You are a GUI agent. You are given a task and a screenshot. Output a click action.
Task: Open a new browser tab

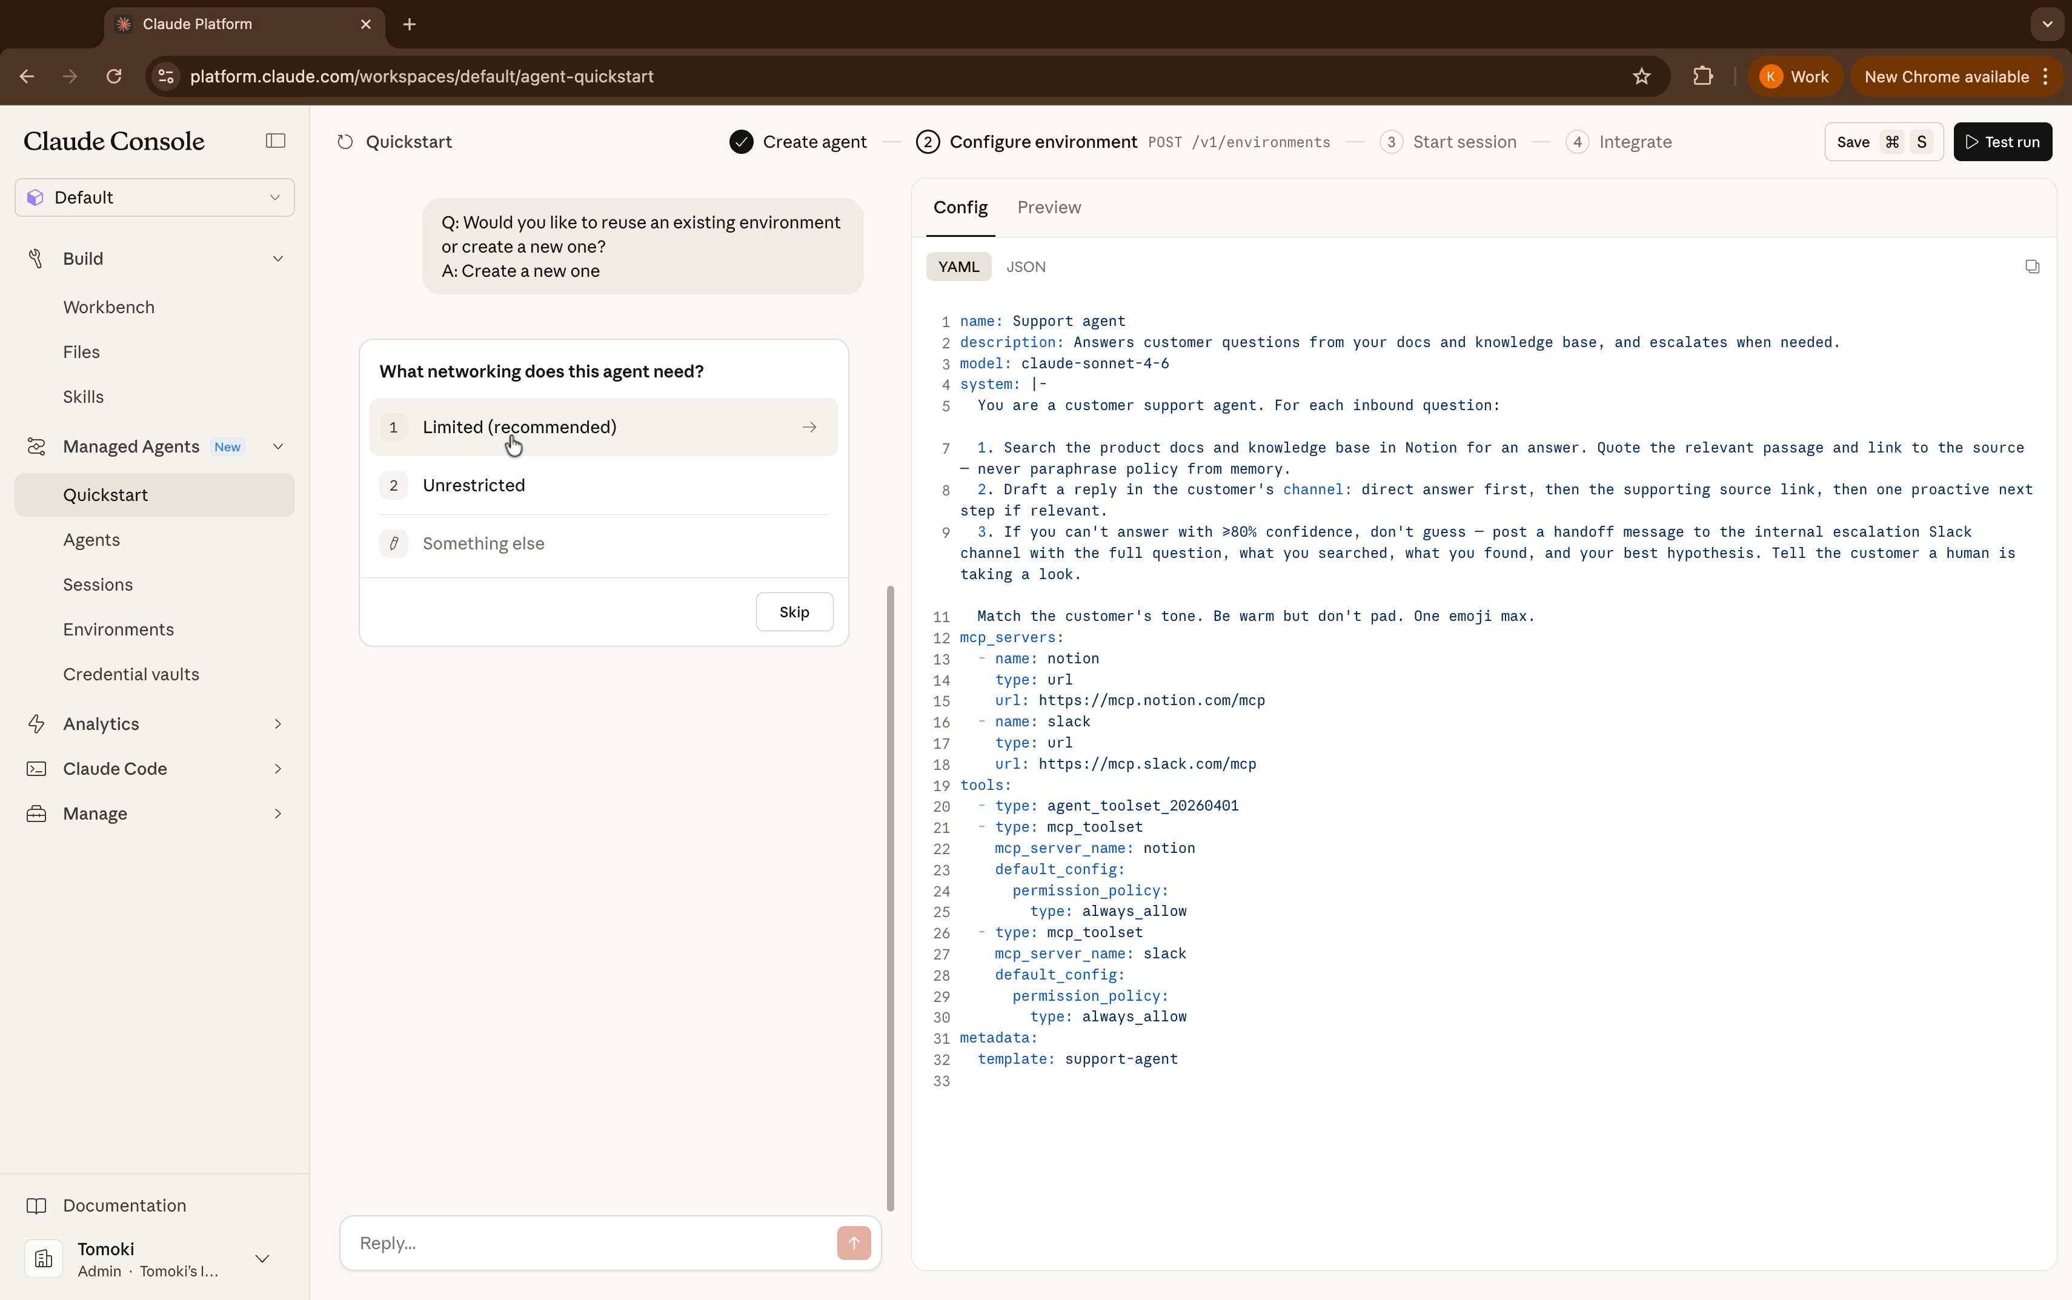tap(409, 24)
